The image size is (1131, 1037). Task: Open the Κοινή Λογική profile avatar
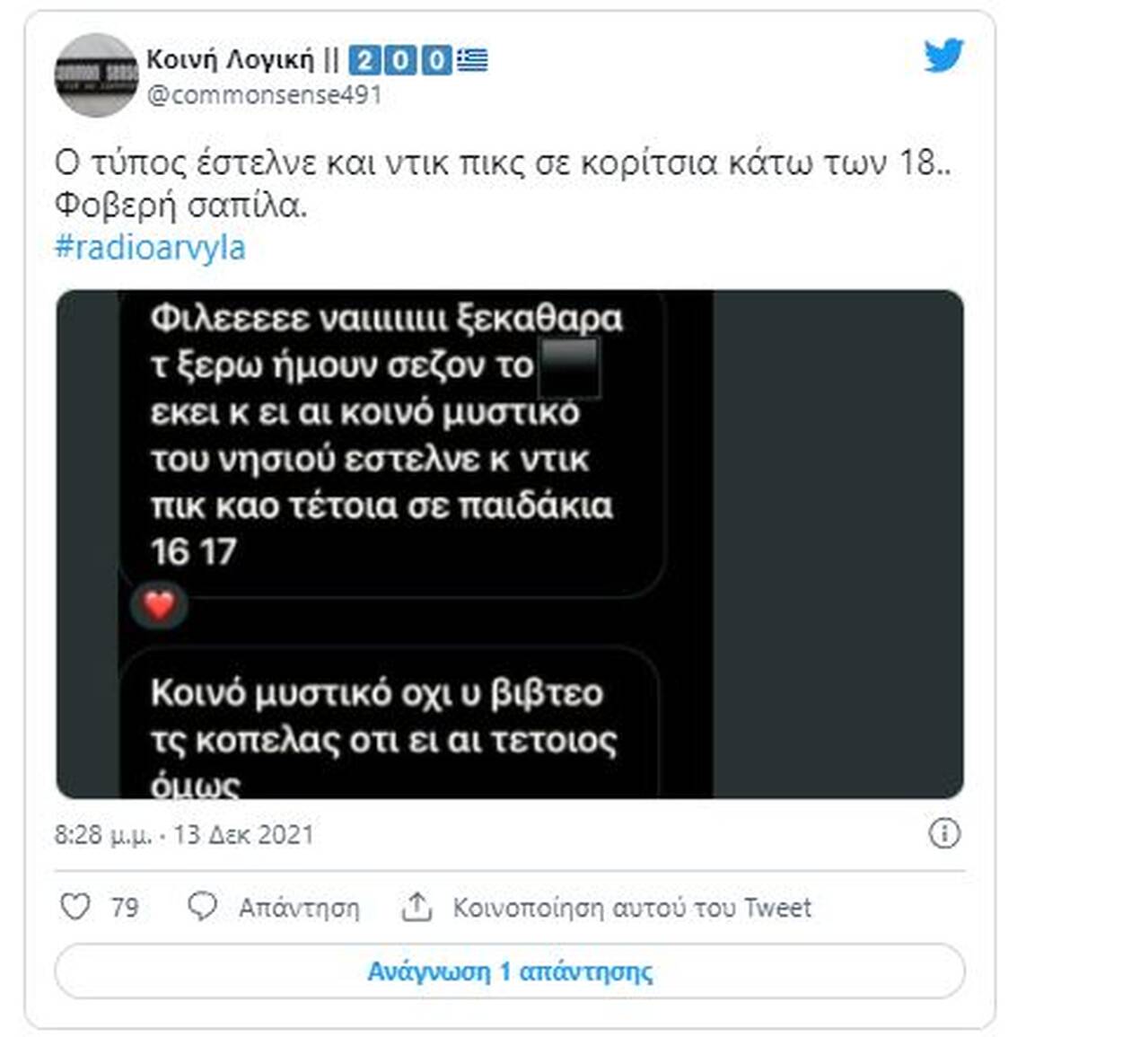click(97, 76)
